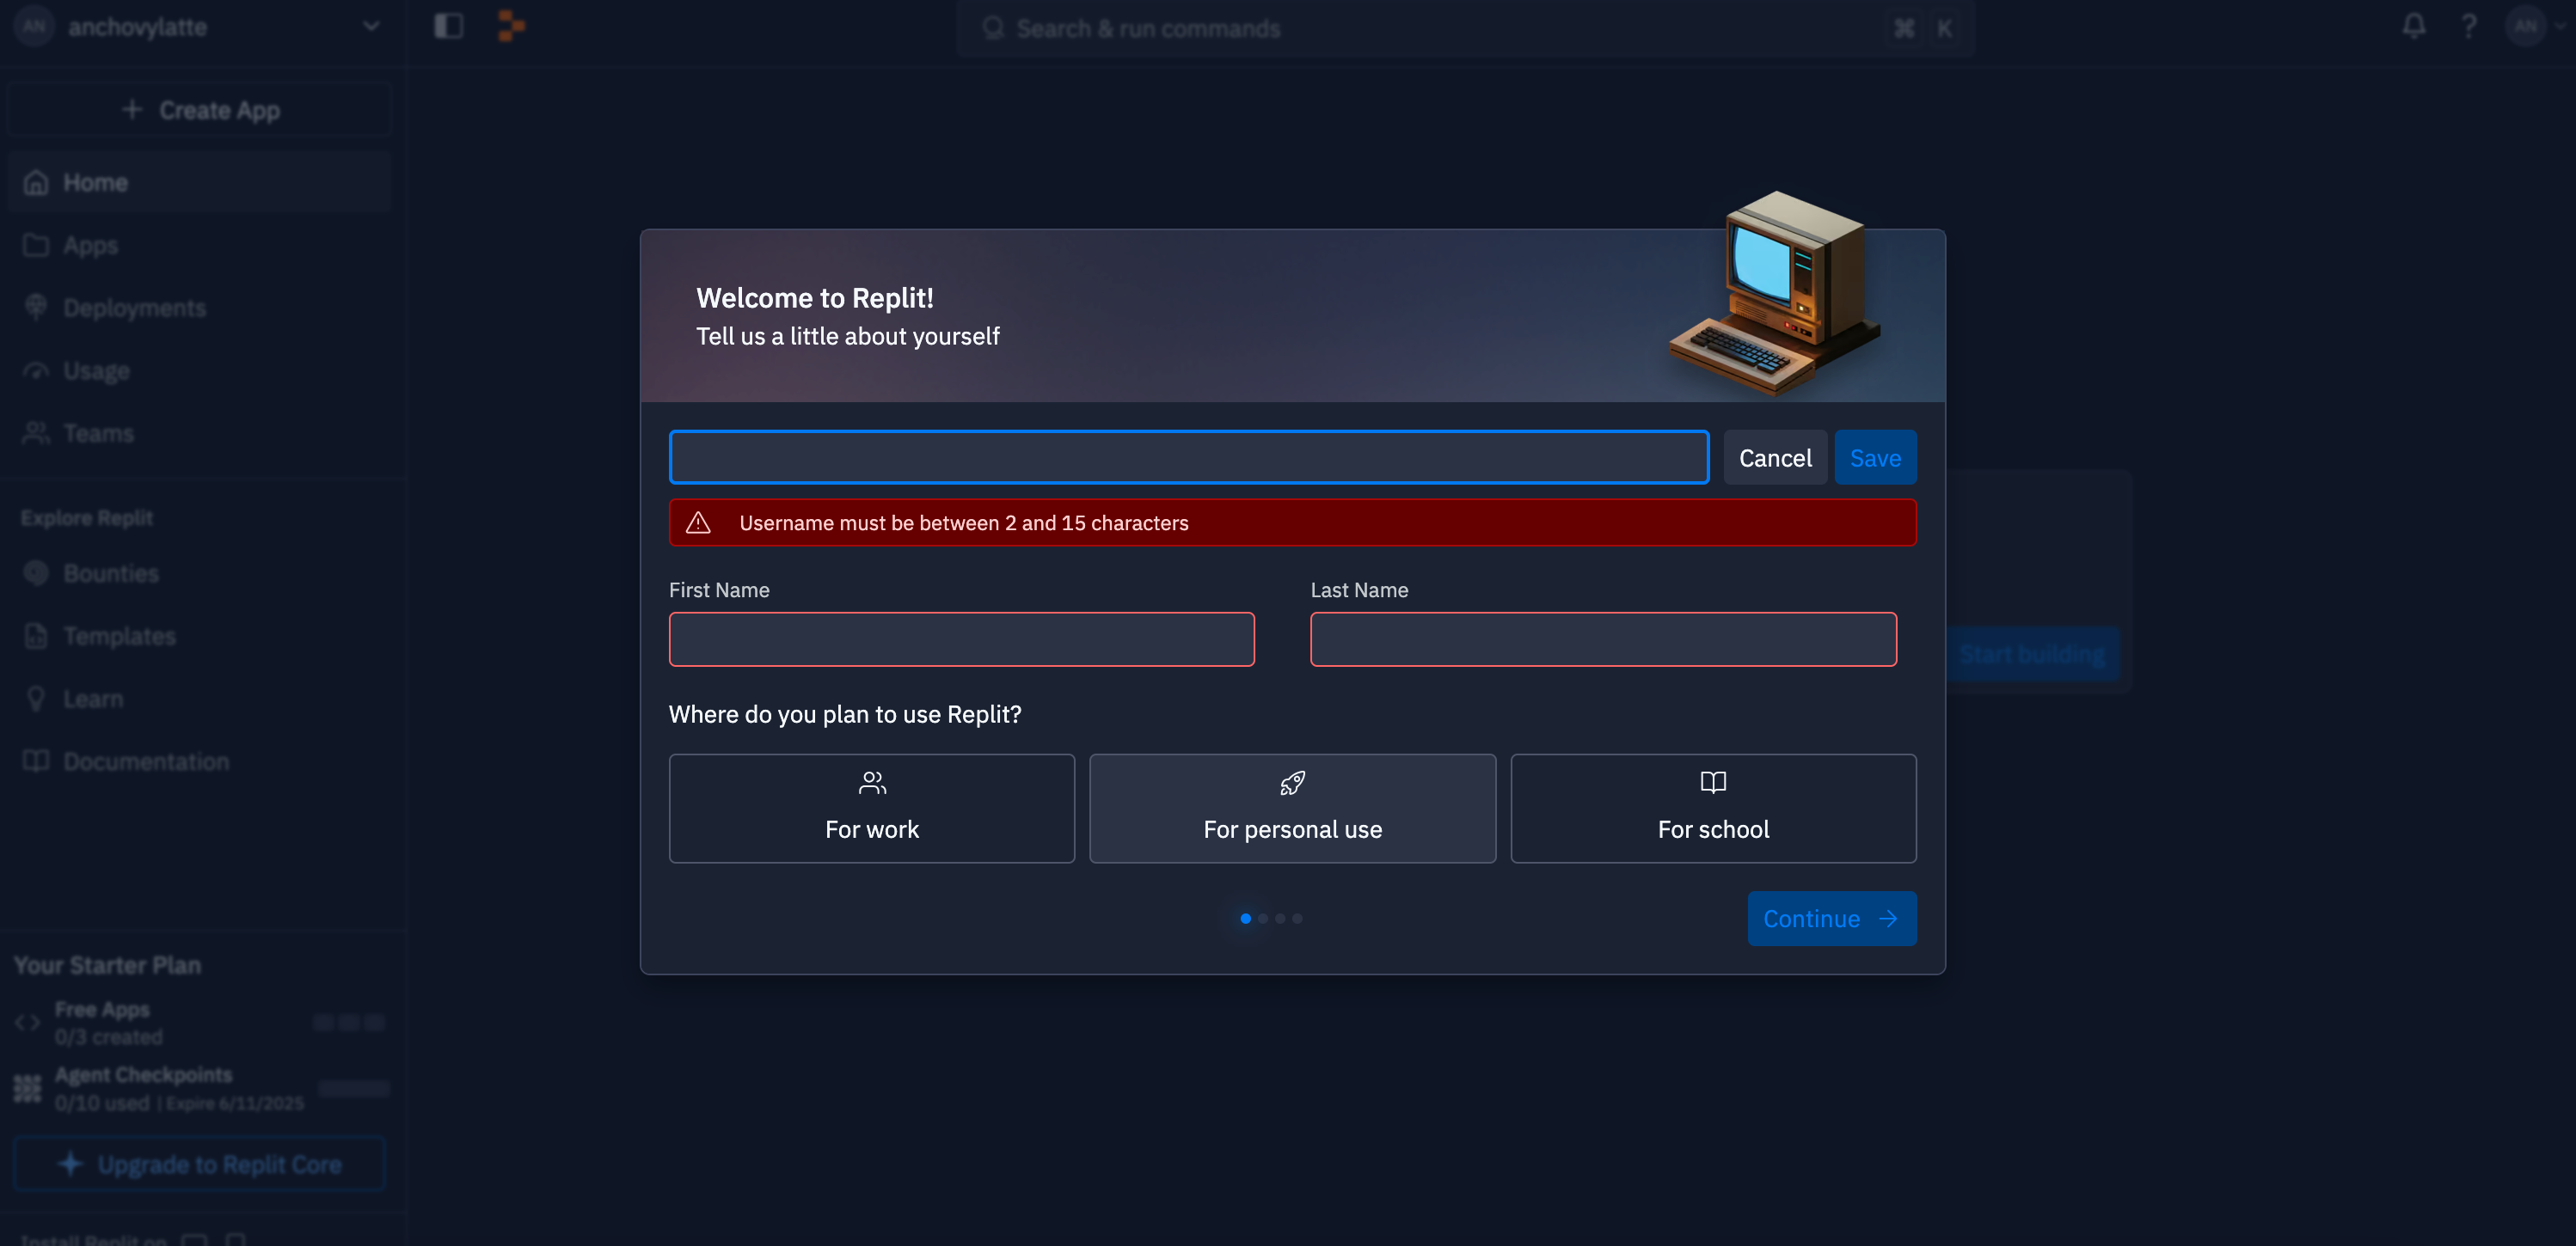Click the Free Apps code brackets icon
Viewport: 2576px width, 1246px height.
point(27,1023)
